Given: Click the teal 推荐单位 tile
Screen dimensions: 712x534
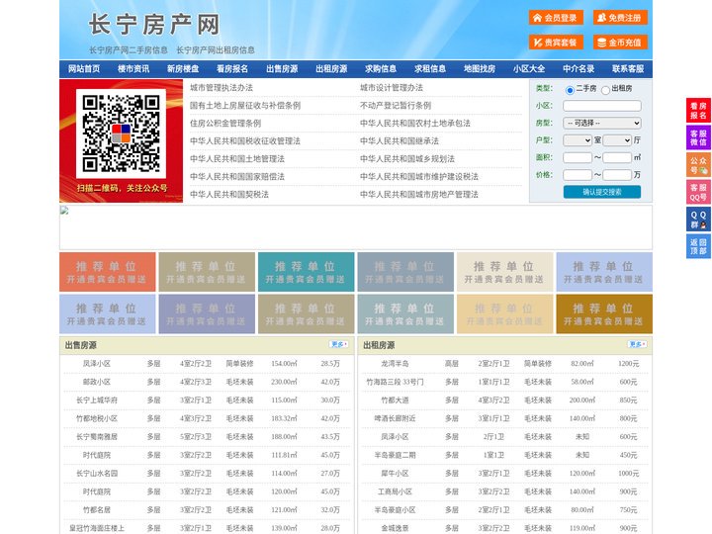Looking at the screenshot, I should coord(306,272).
